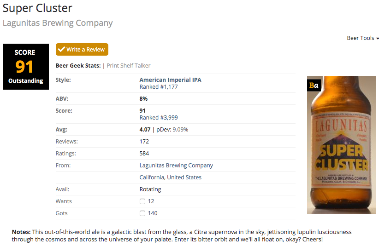
Task: Open the Beer Tools dropdown
Action: [363, 38]
